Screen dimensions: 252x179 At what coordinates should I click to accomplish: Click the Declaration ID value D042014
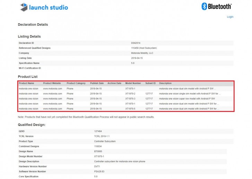(135, 43)
